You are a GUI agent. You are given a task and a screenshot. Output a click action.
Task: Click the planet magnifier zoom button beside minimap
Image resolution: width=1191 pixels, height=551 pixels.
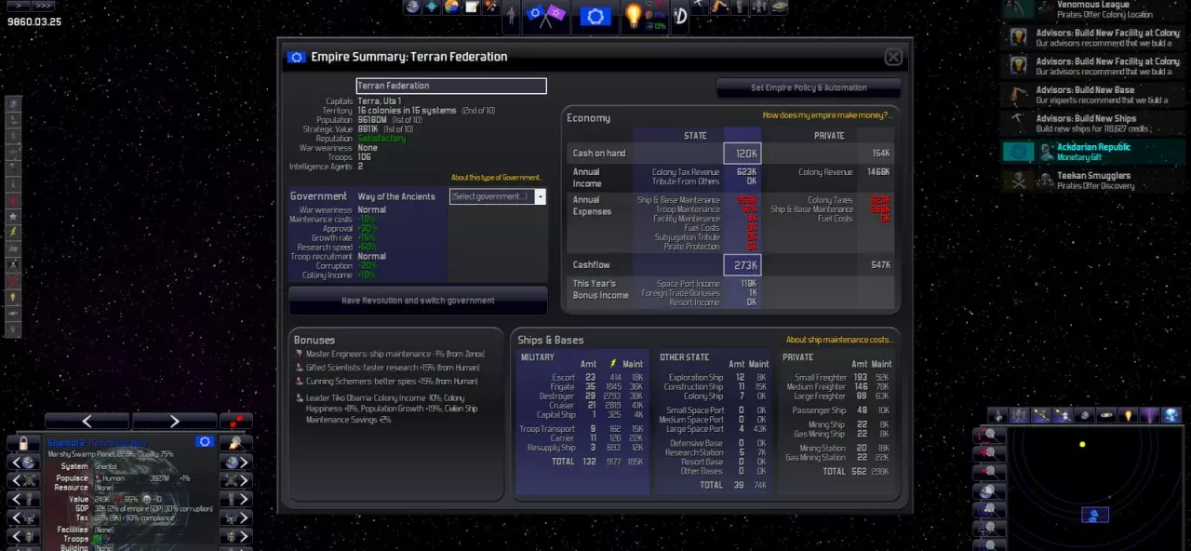point(989,491)
